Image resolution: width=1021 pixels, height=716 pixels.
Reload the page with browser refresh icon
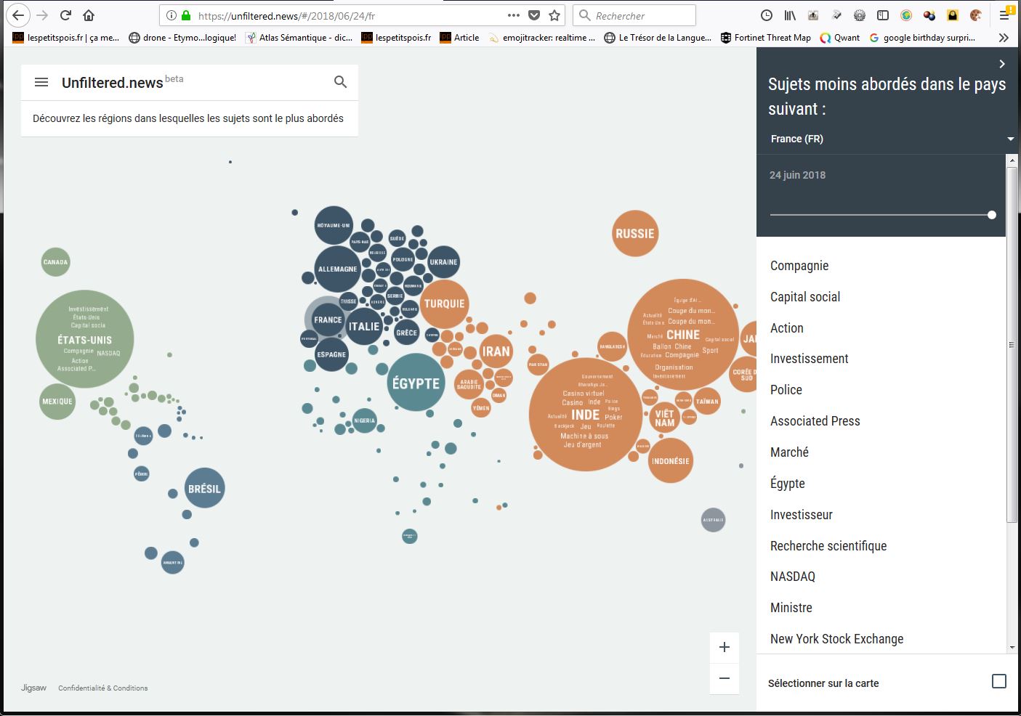coord(65,15)
